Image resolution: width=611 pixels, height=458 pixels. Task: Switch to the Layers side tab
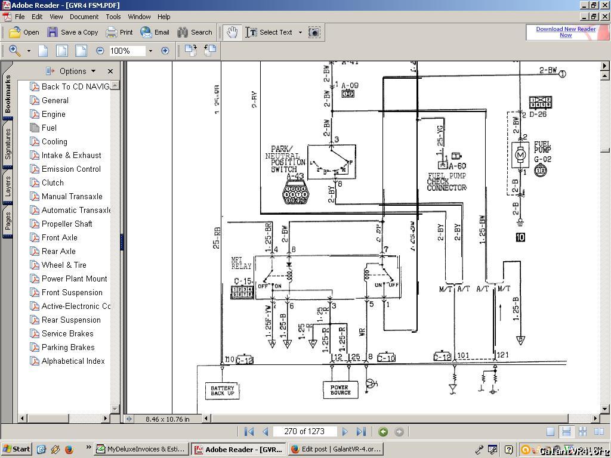(x=8, y=187)
